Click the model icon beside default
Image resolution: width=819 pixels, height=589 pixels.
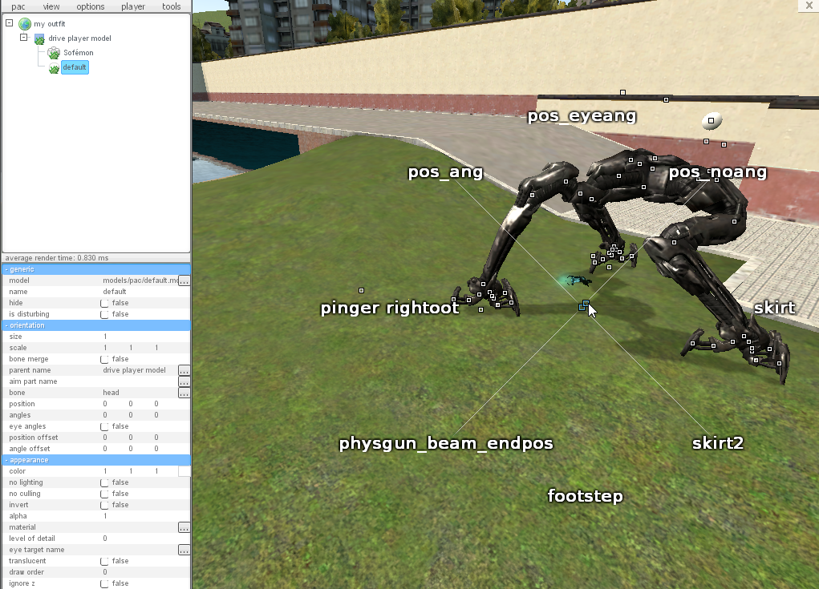(52, 67)
